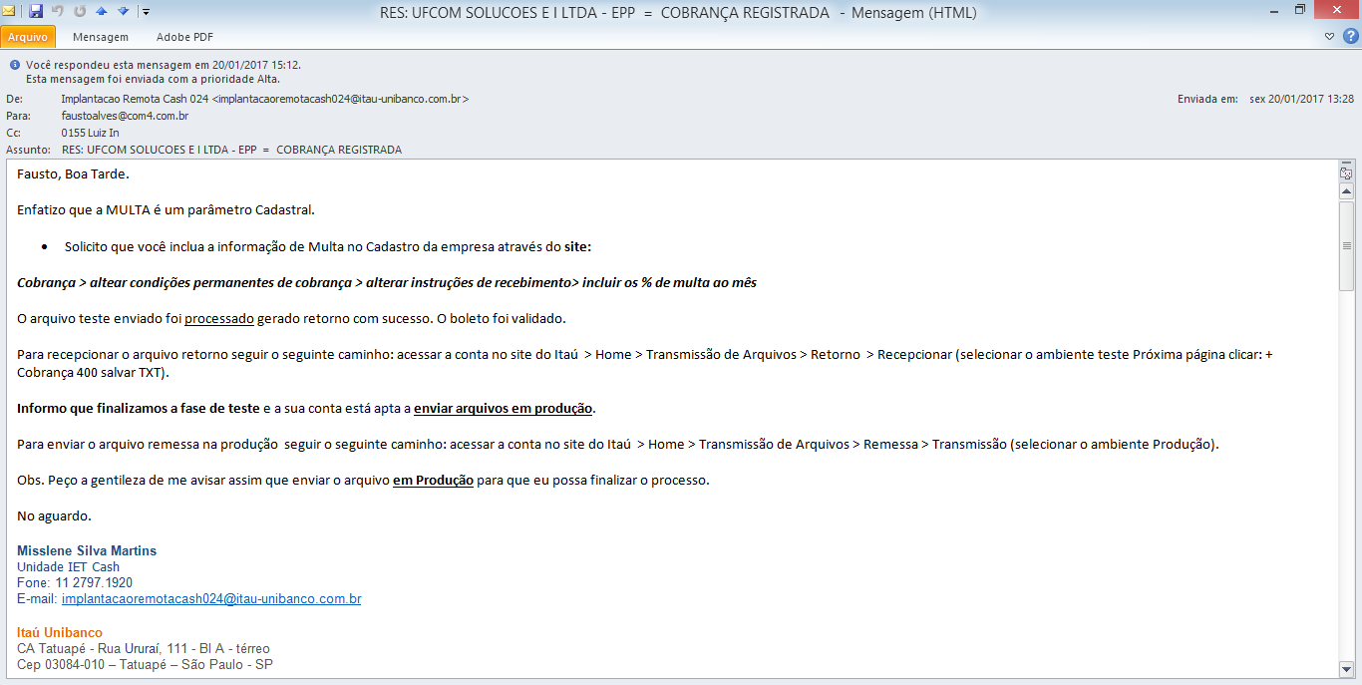Screen dimensions: 1362x685
Task: Save the message with the floppy disk icon
Action: [x=36, y=12]
